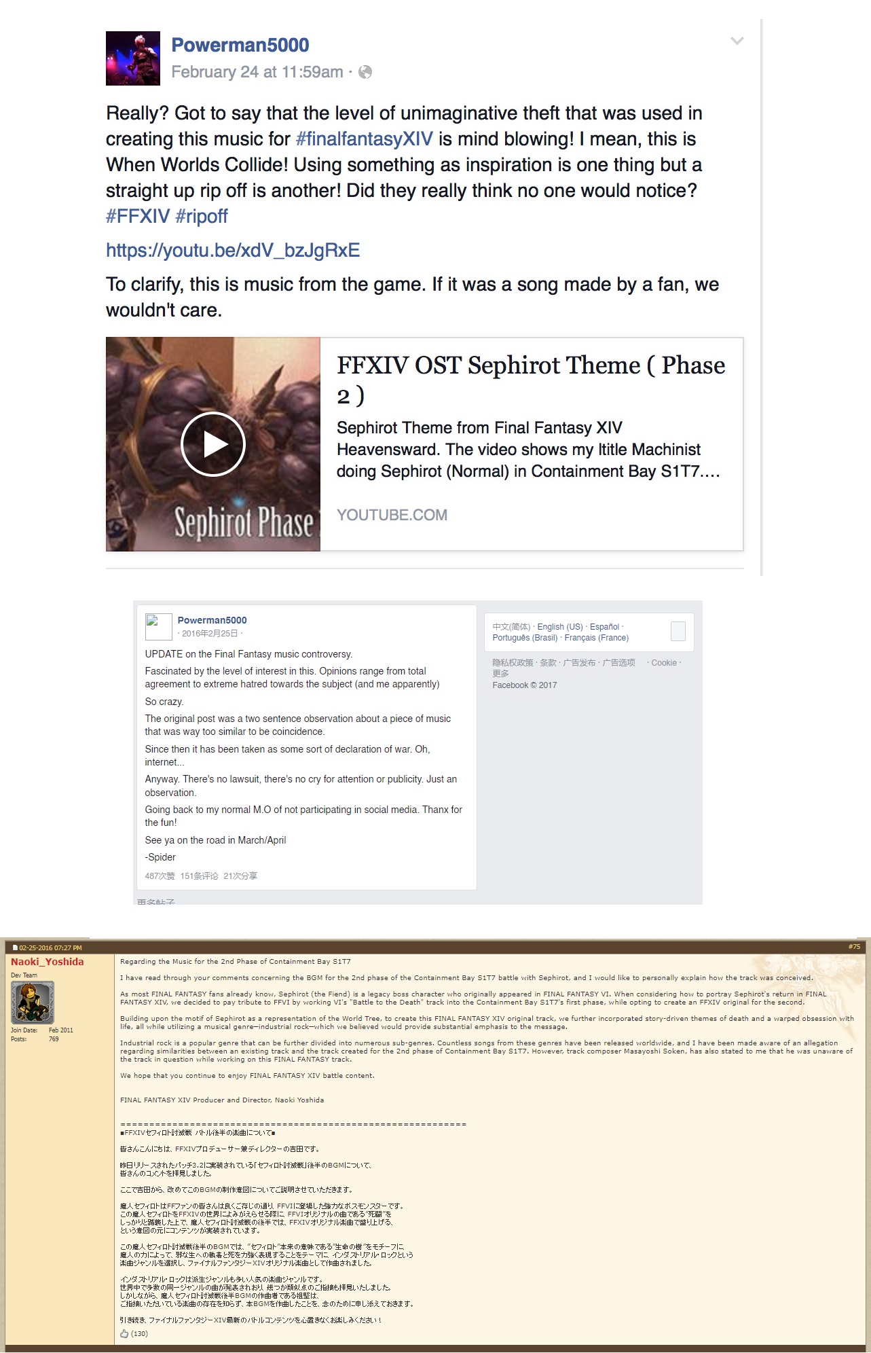This screenshot has height=1353, width=871.
Task: Click the 'UPDATE on the Final Fantasy music controversy.' line
Action: tap(248, 654)
